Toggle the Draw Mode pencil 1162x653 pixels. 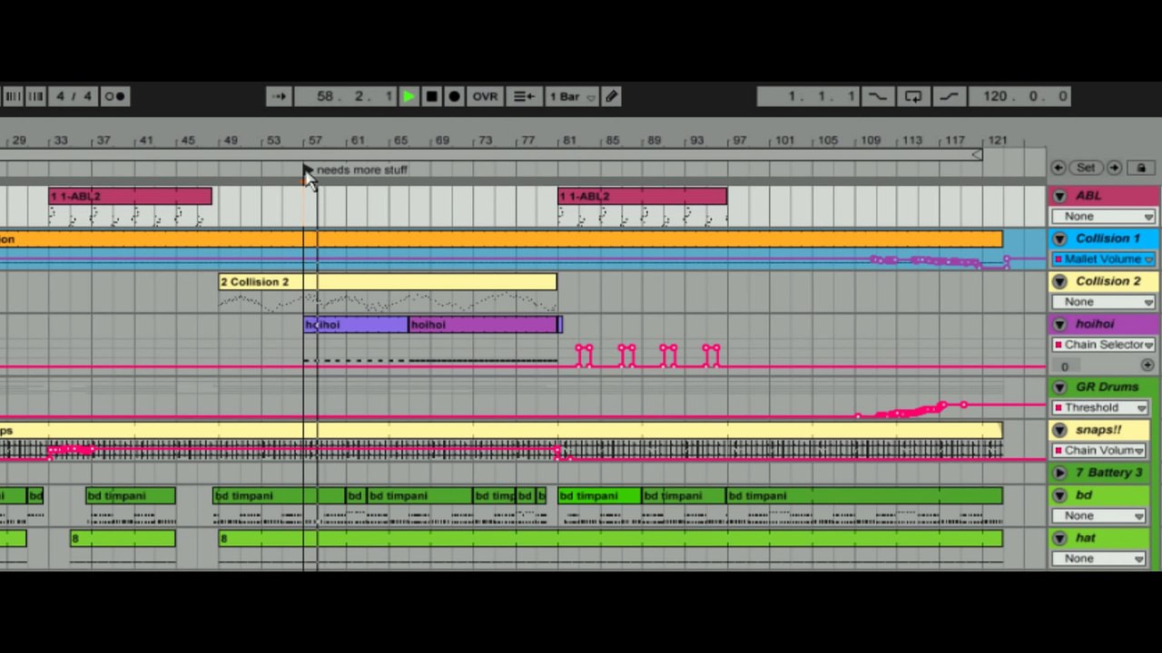pos(611,96)
